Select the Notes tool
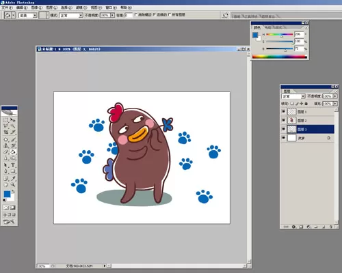Screen dimensions: 342x273 click(x=6, y=179)
